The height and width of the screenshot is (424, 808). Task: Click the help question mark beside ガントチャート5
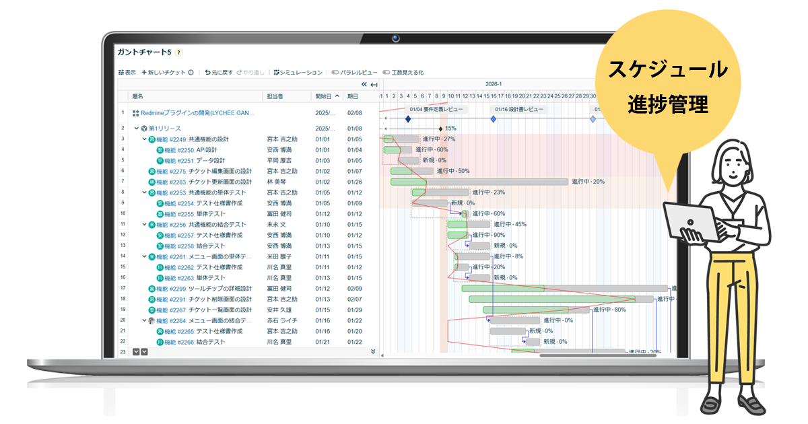tap(178, 52)
